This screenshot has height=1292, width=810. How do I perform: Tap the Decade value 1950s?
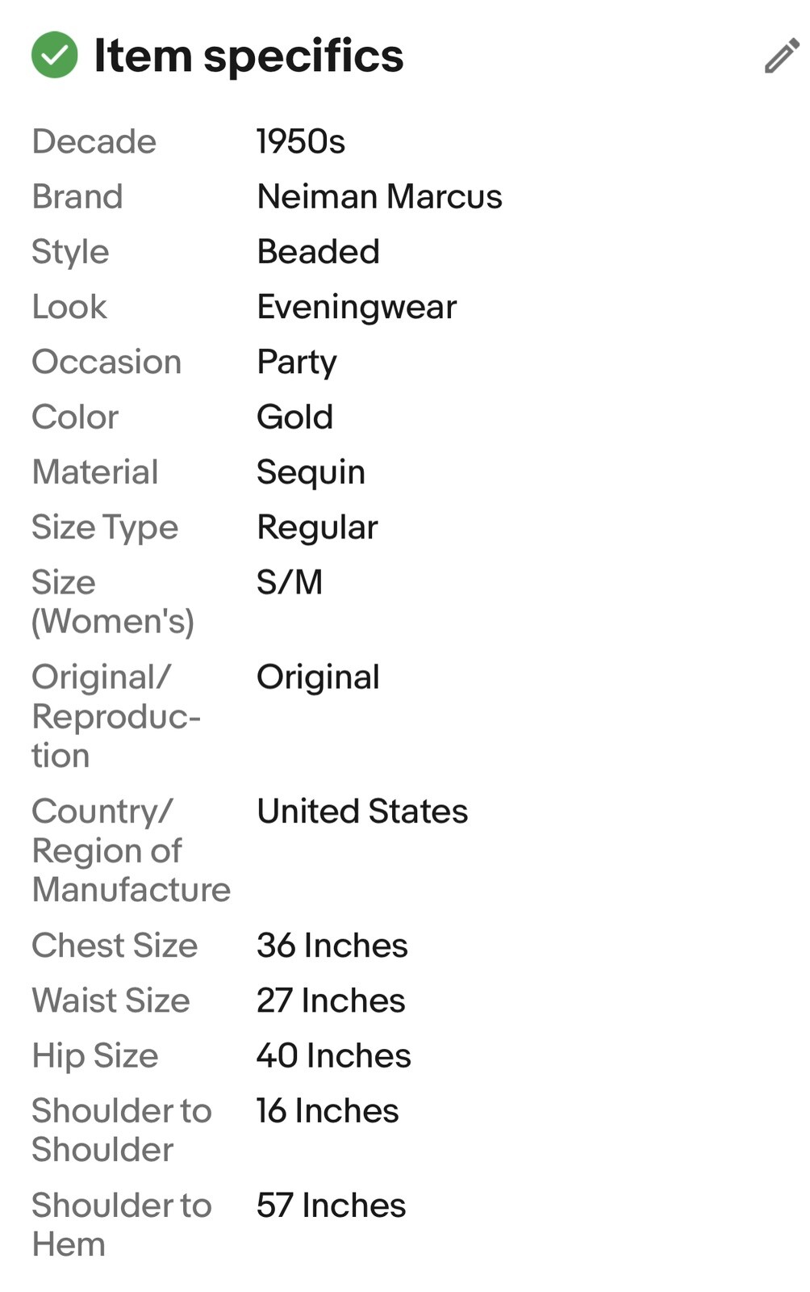coord(301,141)
